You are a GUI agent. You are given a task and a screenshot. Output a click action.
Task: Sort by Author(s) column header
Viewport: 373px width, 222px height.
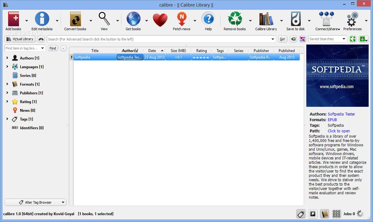click(130, 51)
